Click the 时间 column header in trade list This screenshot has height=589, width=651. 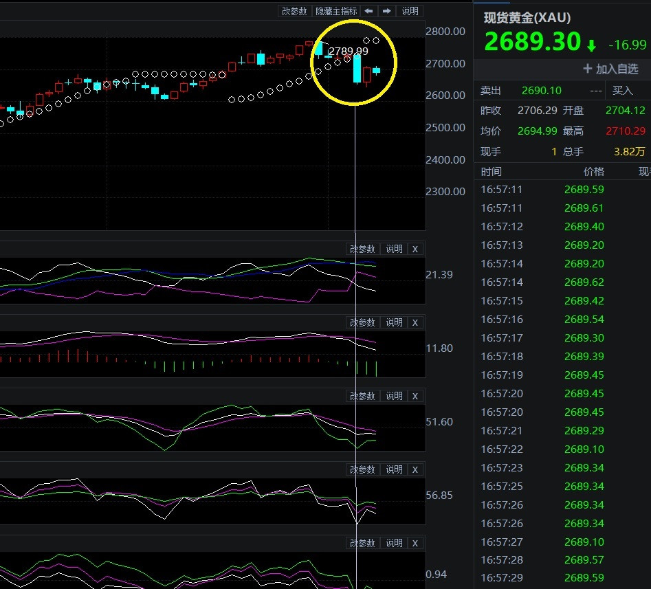coord(492,172)
